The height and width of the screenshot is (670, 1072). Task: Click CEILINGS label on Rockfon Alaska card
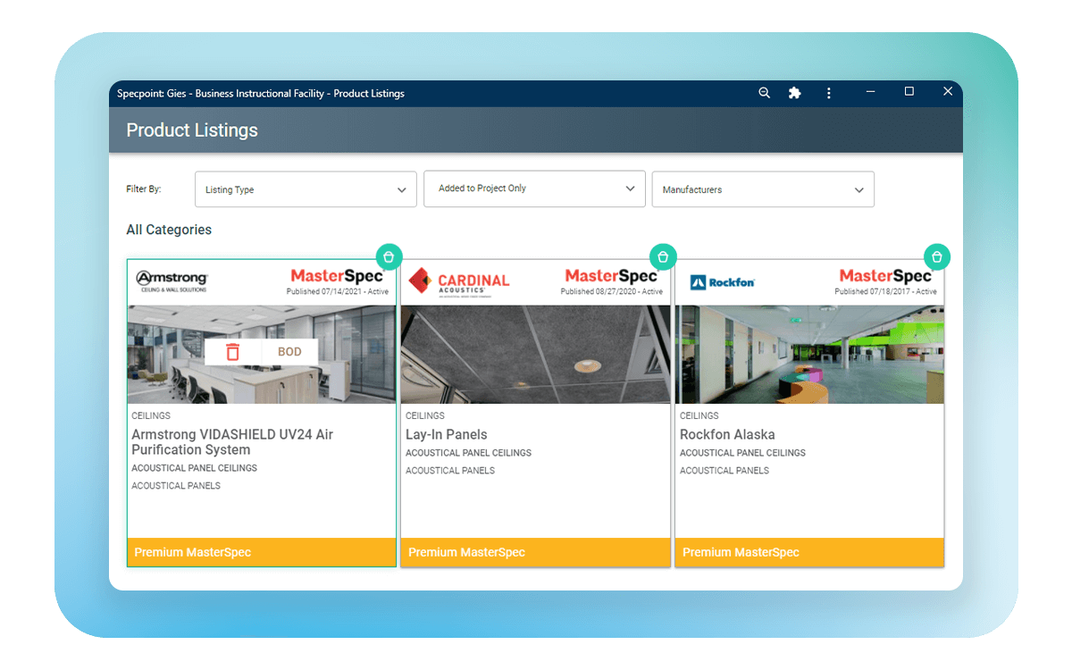699,415
